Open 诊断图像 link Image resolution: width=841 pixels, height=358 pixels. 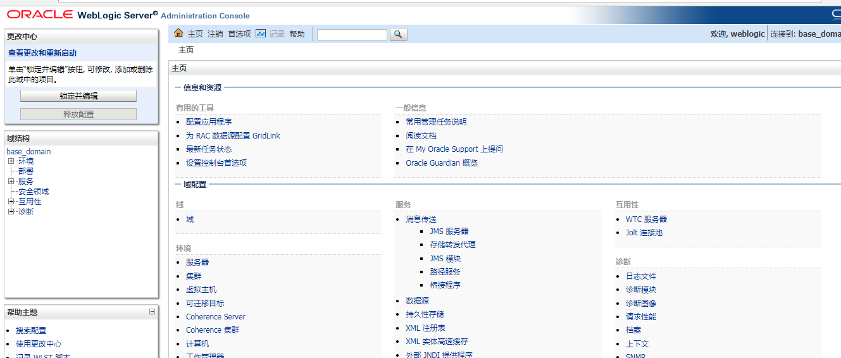coord(641,304)
